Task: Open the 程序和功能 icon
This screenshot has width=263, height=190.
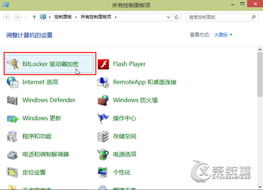Action: [12, 136]
